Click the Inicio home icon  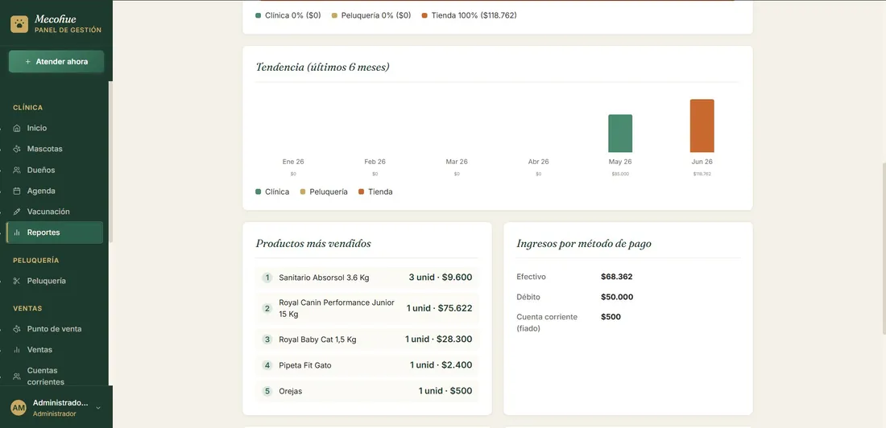[x=17, y=128]
